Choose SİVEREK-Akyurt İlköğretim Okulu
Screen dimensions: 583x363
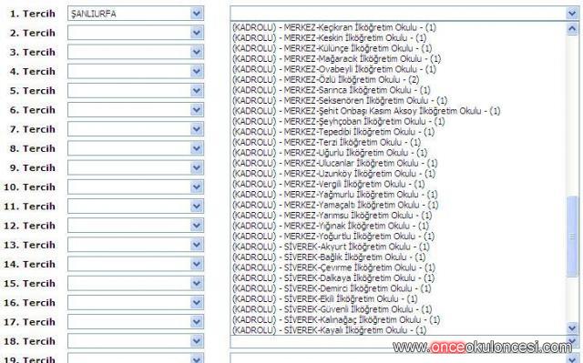click(x=331, y=247)
